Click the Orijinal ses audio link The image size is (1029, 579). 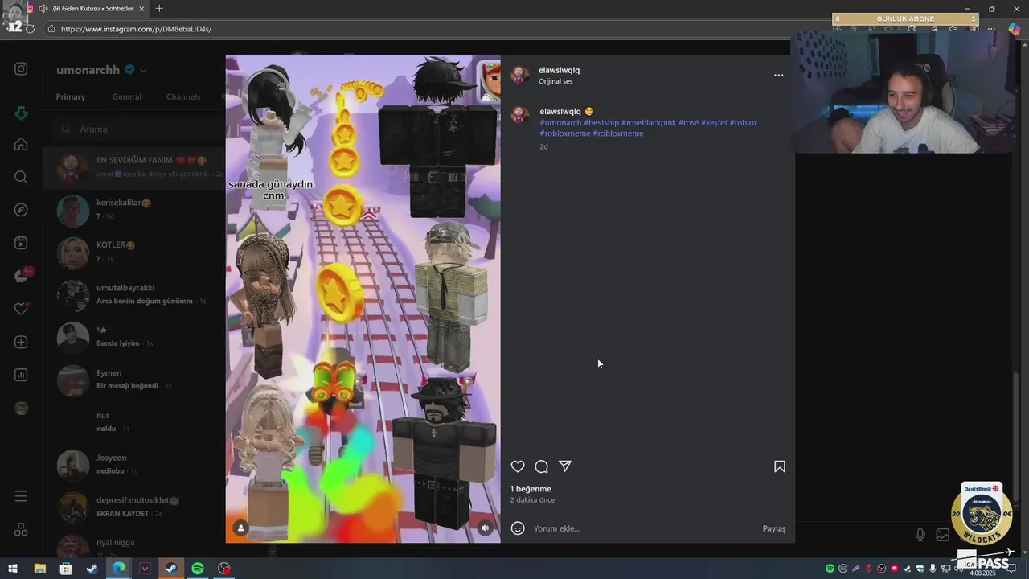(x=555, y=81)
